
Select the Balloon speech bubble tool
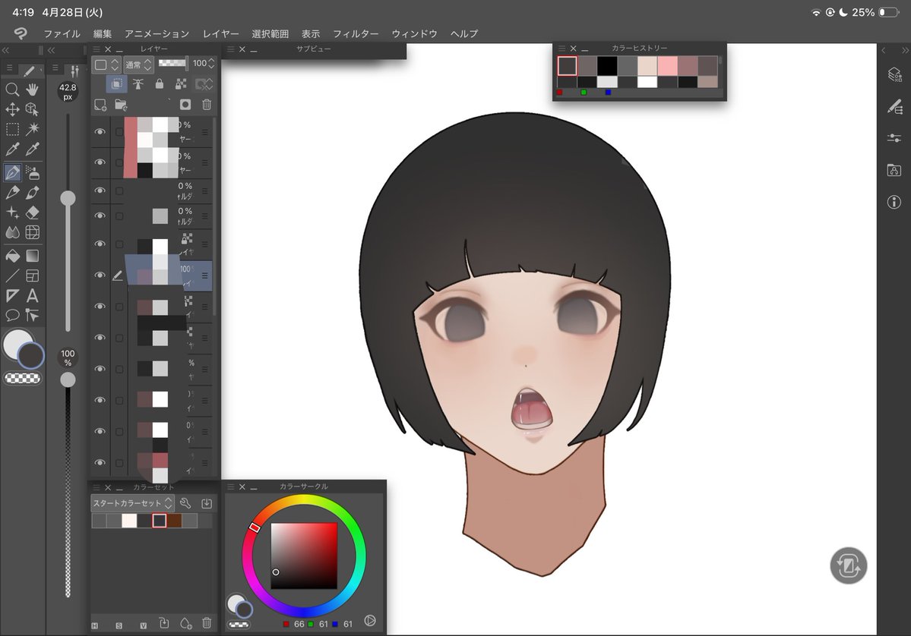click(12, 315)
